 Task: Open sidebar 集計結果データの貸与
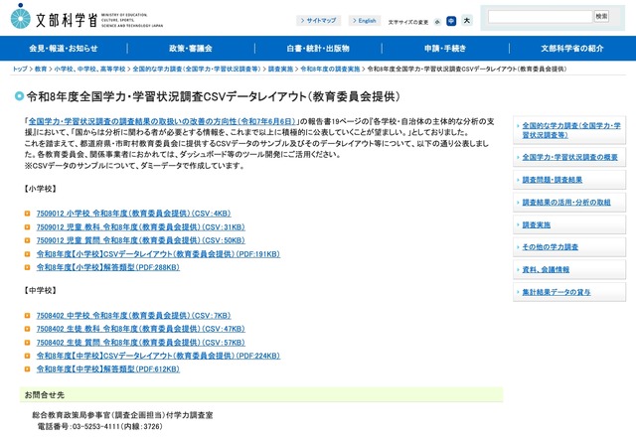click(569, 292)
